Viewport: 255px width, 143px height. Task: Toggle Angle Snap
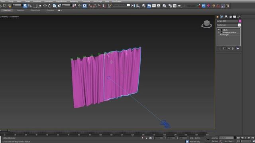pos(95,6)
